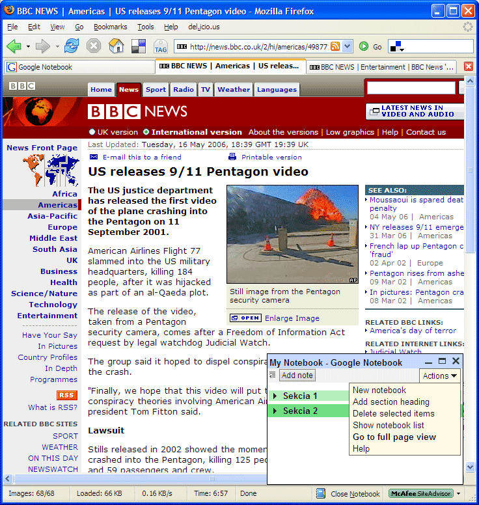Screen dimensions: 479x505
Task: Choose Delete selected items menu item
Action: [393, 413]
